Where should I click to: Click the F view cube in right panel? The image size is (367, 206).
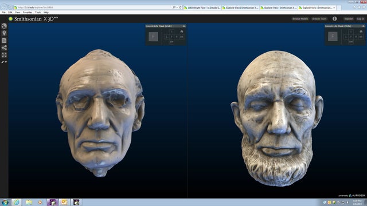pos(333,37)
